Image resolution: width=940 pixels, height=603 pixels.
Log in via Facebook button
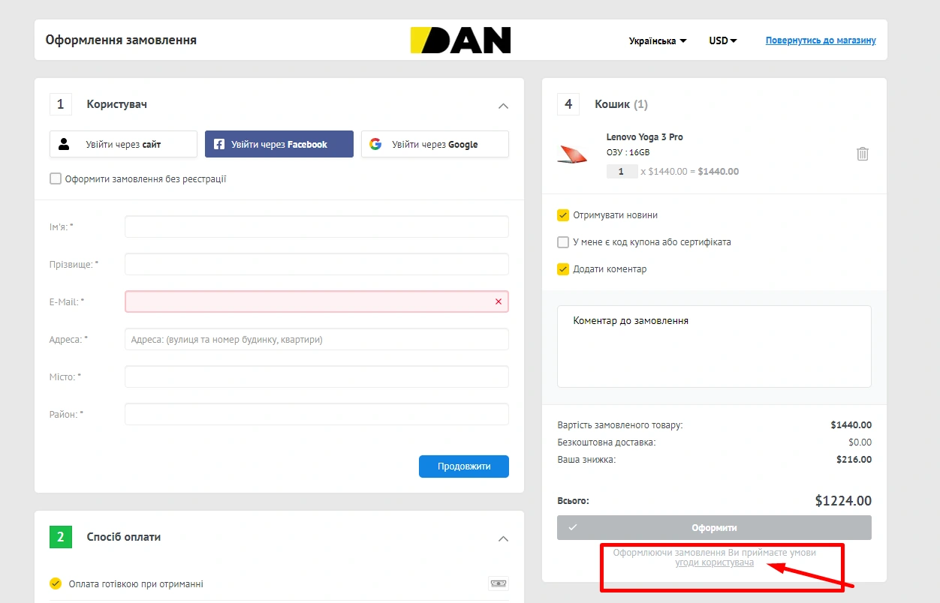pos(279,144)
